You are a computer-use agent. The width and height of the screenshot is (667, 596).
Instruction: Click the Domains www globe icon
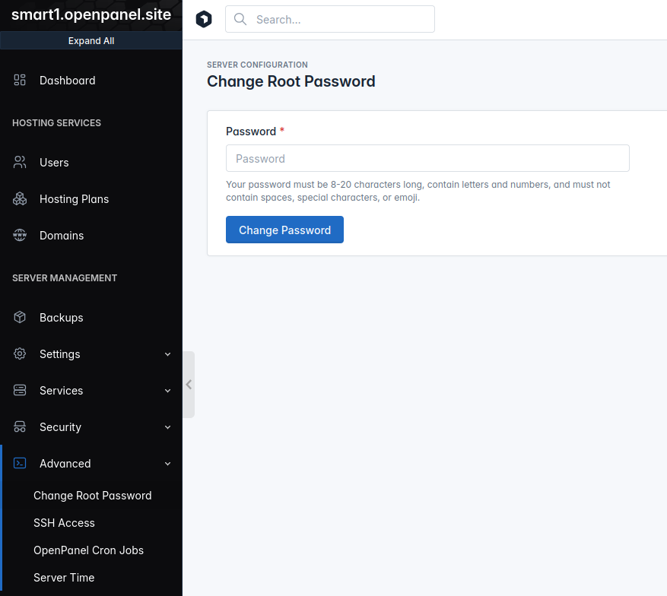(20, 235)
